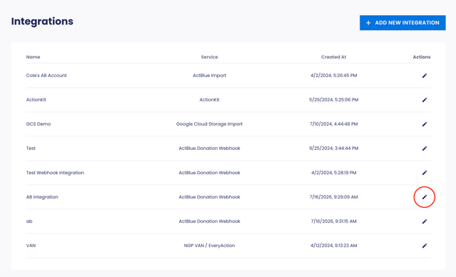The image size is (456, 277).
Task: Click the GCS Demo name
Action: coord(39,124)
